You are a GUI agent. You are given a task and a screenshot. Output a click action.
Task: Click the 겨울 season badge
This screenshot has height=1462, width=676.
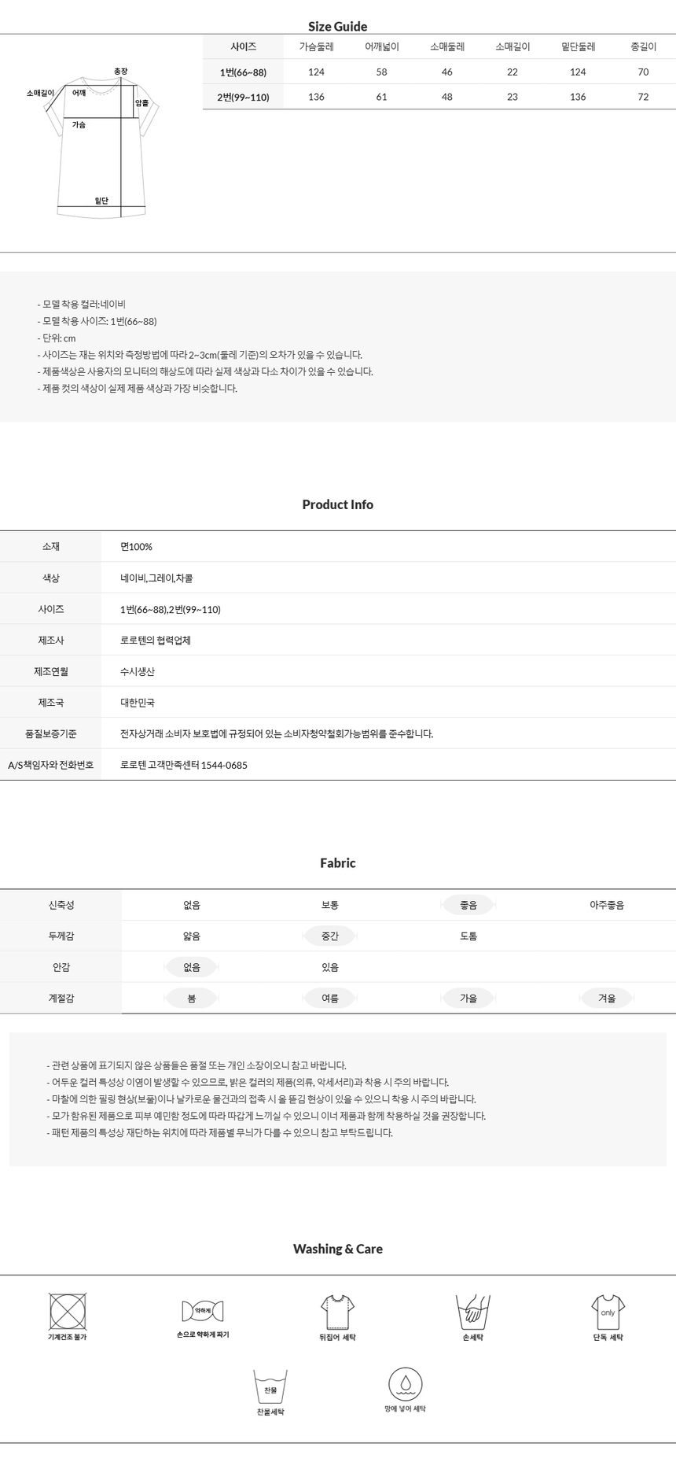(x=607, y=999)
